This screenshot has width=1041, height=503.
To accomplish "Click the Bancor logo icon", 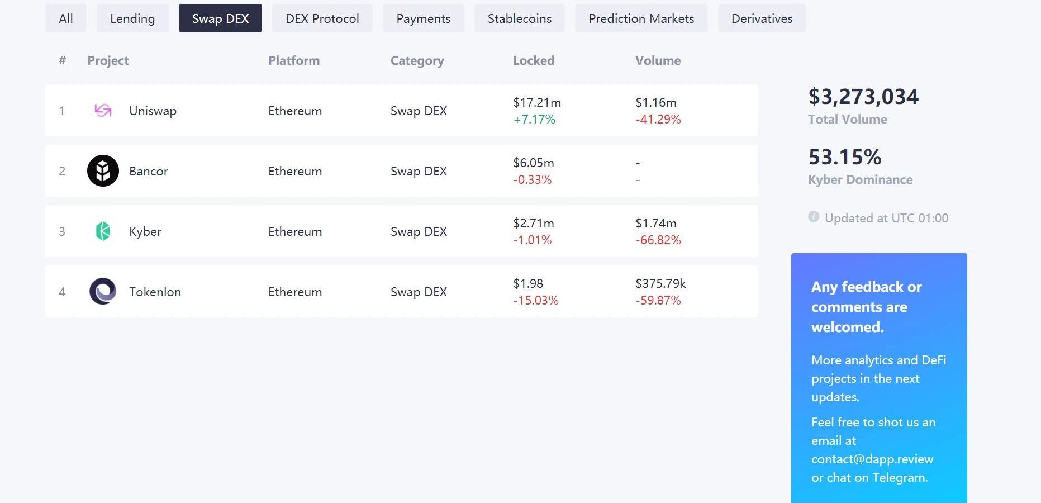I will coord(103,171).
